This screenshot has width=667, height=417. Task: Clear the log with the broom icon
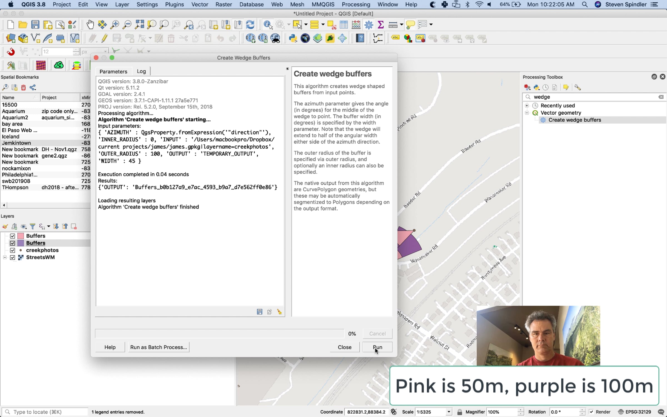[x=279, y=312]
